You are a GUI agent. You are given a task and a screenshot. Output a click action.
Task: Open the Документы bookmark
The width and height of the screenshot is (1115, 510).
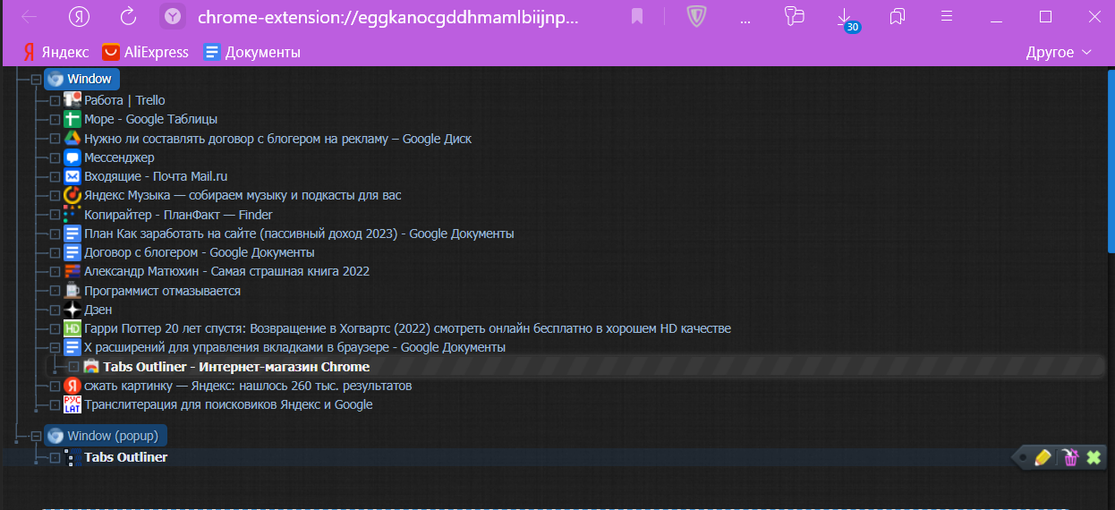point(251,52)
